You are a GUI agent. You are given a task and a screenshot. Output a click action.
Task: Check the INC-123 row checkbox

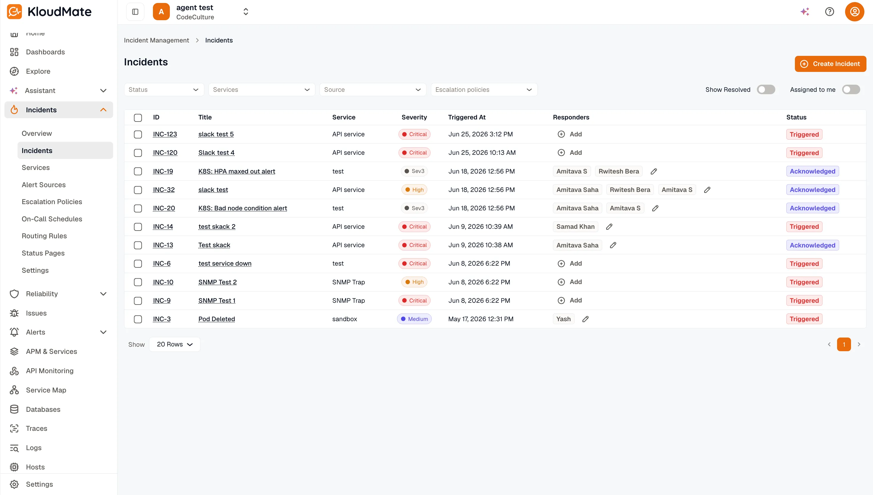click(138, 135)
